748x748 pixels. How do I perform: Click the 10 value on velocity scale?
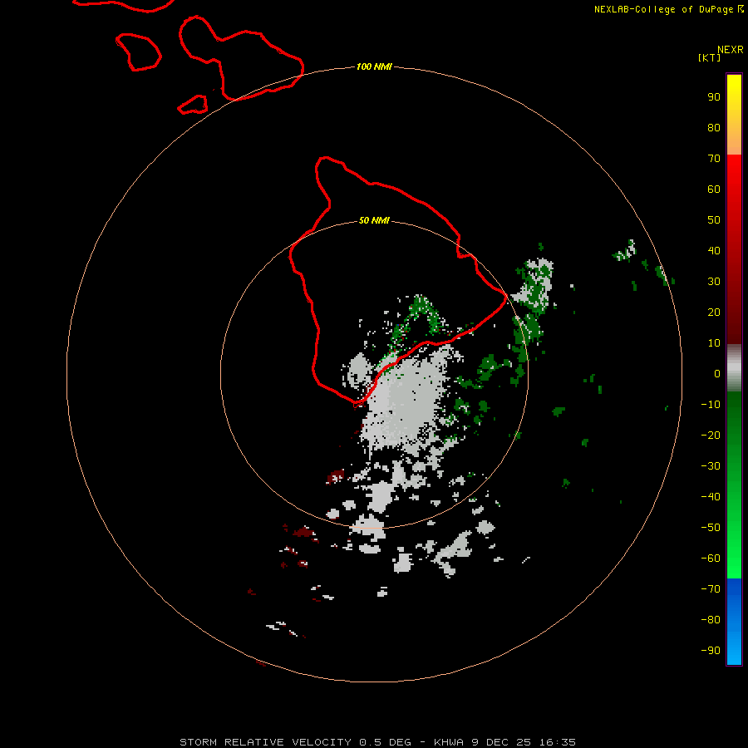click(x=714, y=343)
